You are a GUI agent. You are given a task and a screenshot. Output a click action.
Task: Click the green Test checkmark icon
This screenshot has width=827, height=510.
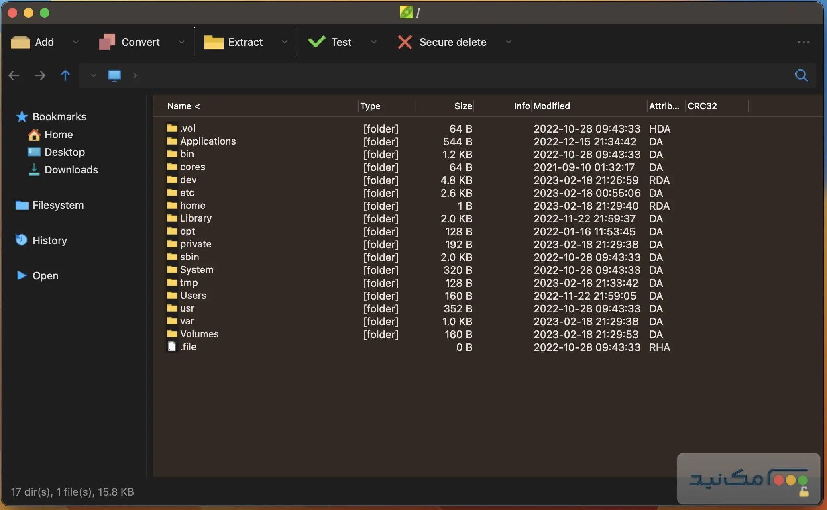[x=316, y=42]
